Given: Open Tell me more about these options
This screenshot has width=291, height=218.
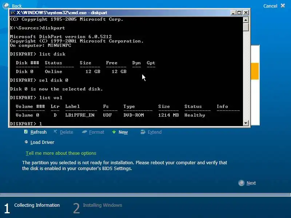Looking at the screenshot, I should [61, 153].
